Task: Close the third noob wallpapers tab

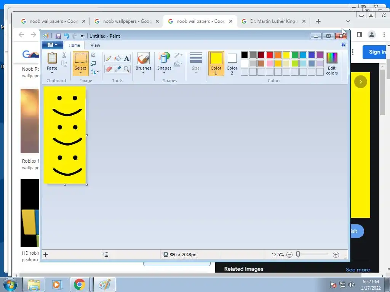Action: point(231,21)
